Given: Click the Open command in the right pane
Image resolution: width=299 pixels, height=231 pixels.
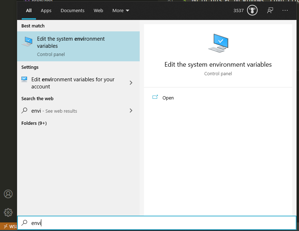Looking at the screenshot, I should pos(168,98).
